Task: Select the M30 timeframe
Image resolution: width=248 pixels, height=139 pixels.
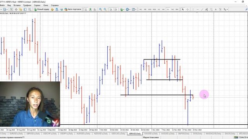Action: pos(154,9)
